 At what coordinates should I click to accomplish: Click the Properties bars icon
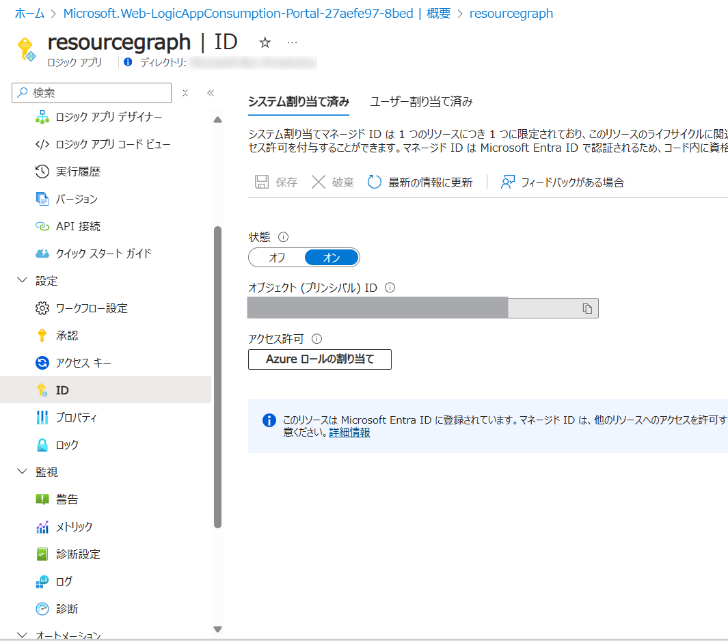(x=42, y=418)
